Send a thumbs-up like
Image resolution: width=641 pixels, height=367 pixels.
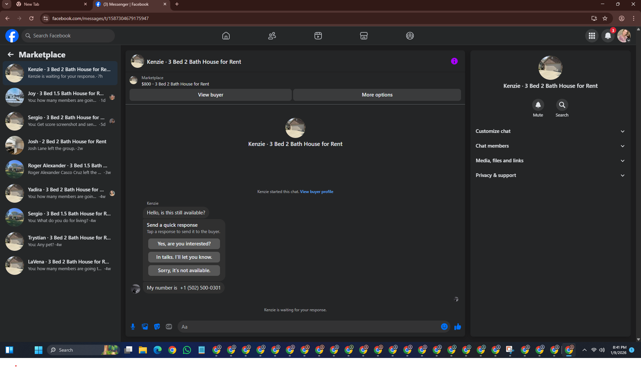tap(457, 327)
